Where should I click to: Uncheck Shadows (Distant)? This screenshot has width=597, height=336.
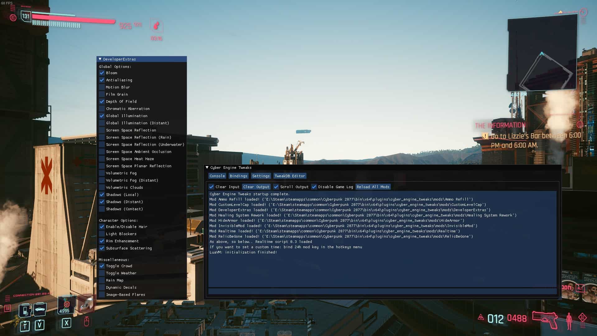[102, 202]
